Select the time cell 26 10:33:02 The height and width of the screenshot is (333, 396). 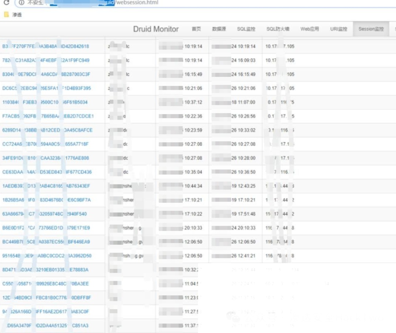243,130
